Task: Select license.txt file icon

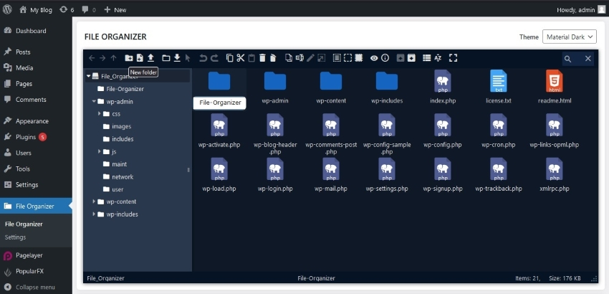Action: tap(499, 81)
